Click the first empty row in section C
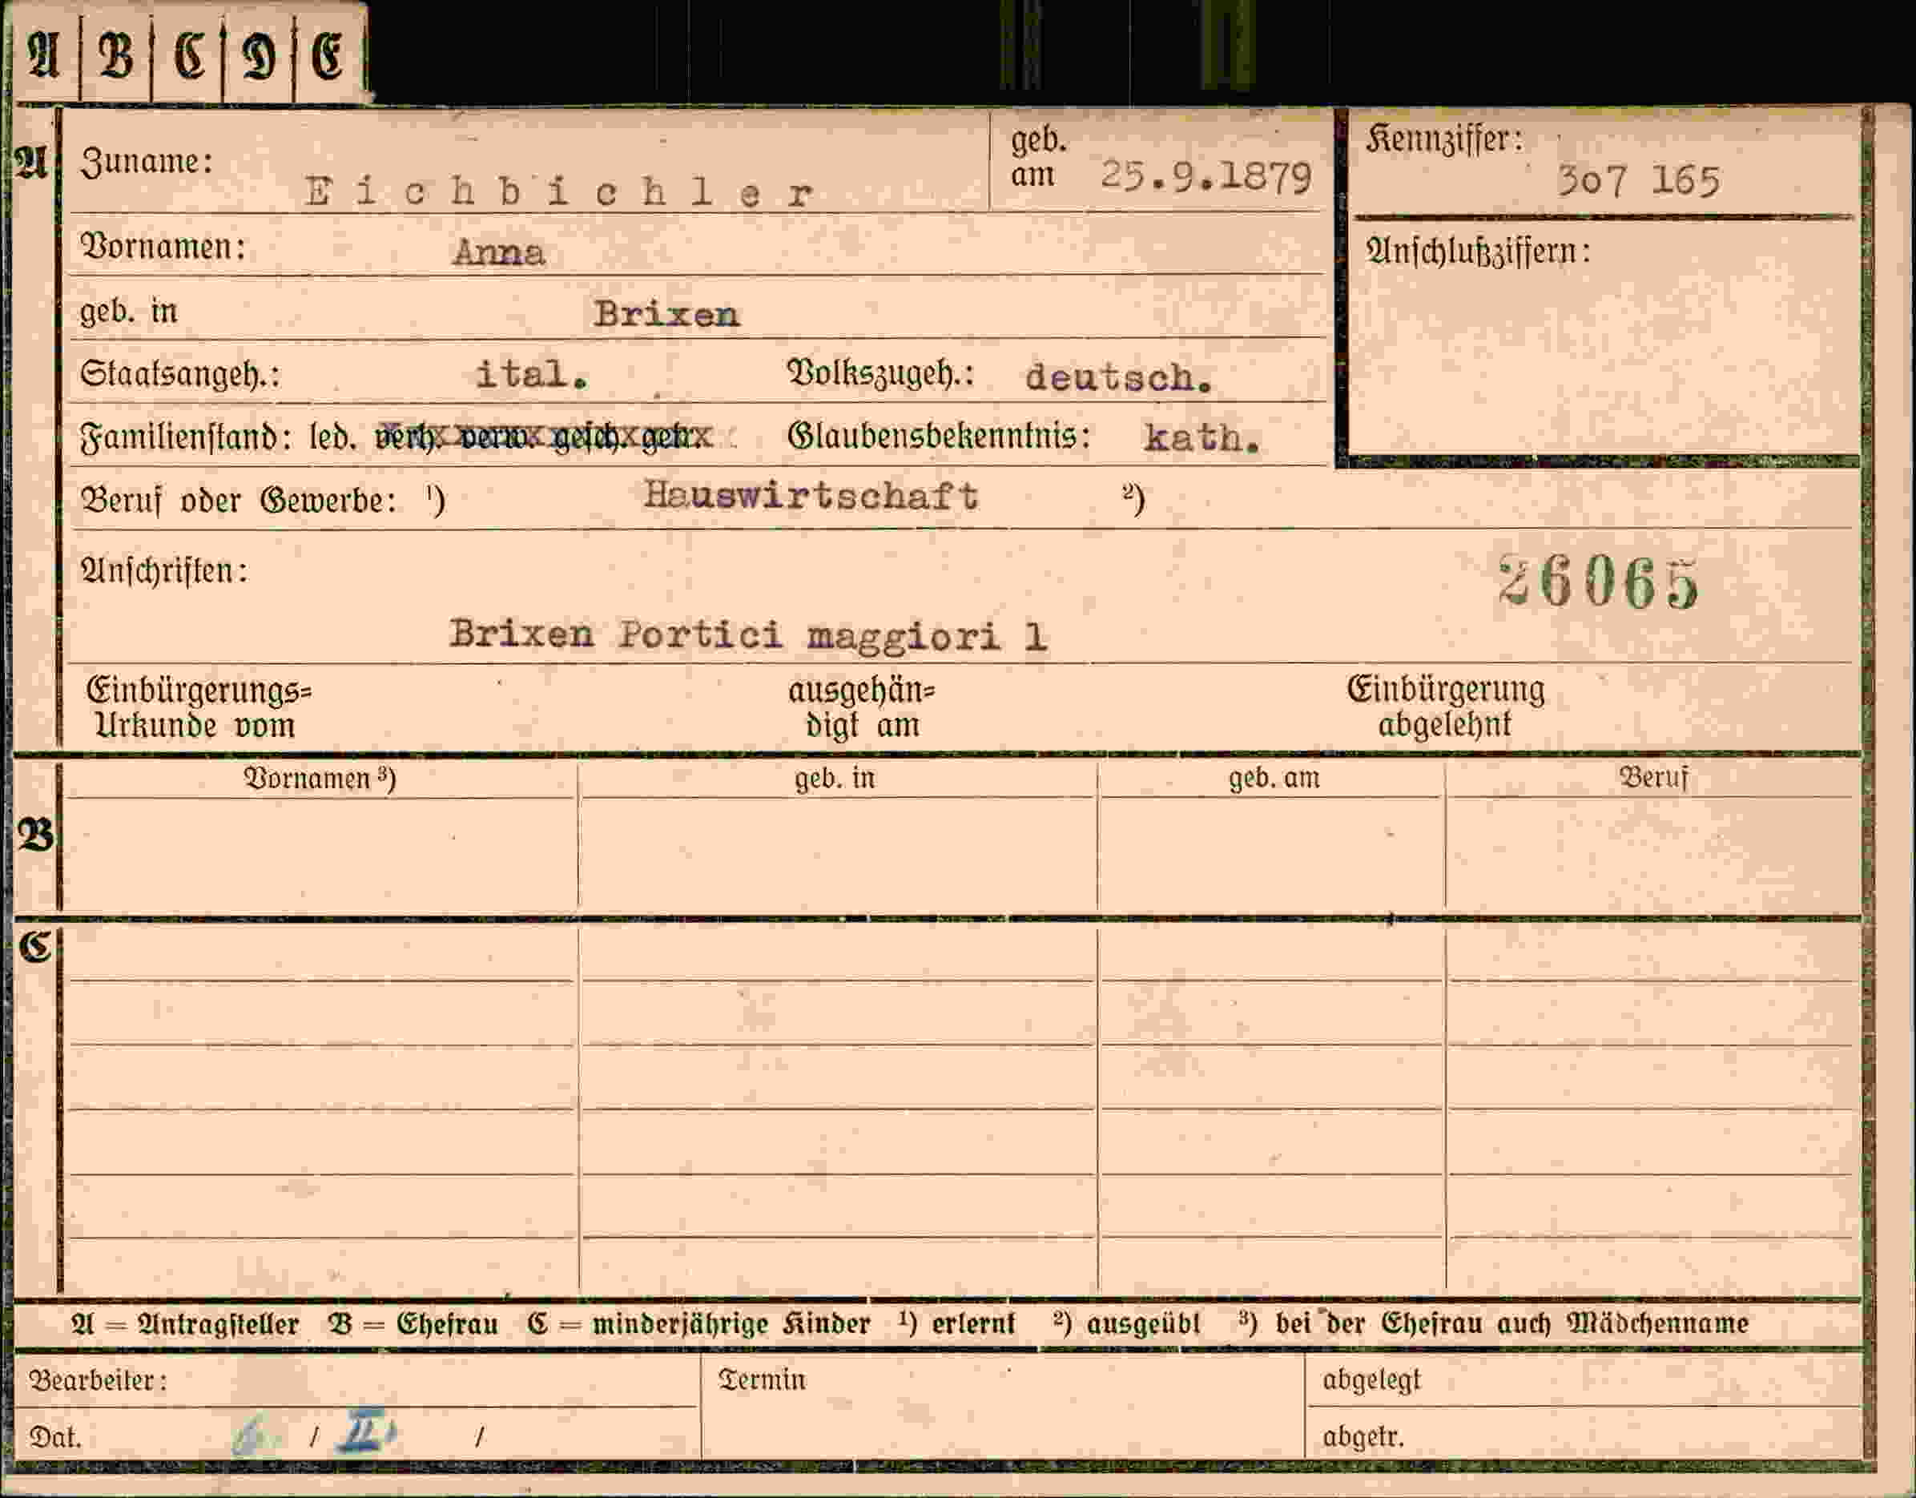 point(960,953)
